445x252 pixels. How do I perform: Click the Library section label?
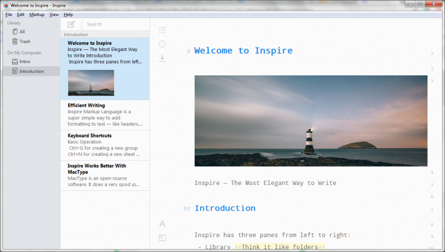[14, 23]
